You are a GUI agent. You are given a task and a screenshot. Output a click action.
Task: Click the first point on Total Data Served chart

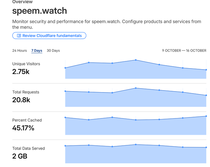point(65,146)
